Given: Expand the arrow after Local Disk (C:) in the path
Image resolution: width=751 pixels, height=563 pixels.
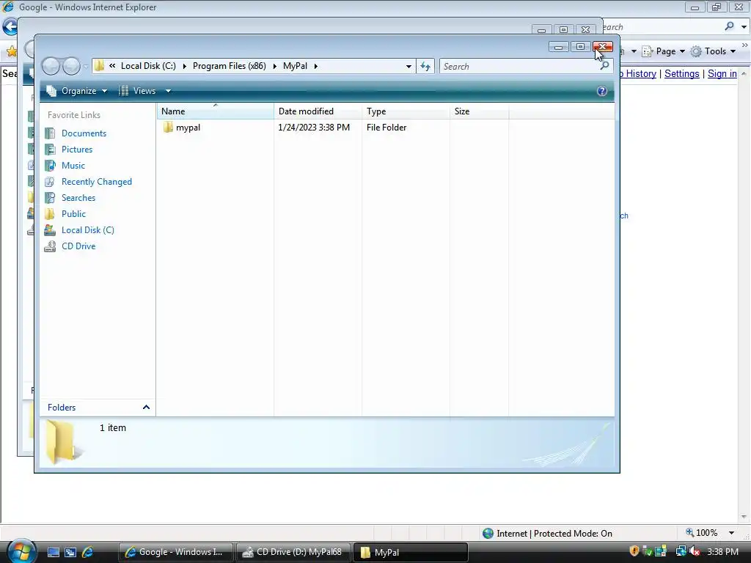Looking at the screenshot, I should pos(184,66).
